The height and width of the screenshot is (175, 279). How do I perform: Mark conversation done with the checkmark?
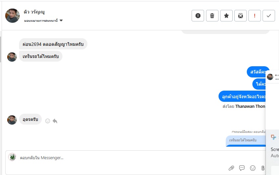269,15
